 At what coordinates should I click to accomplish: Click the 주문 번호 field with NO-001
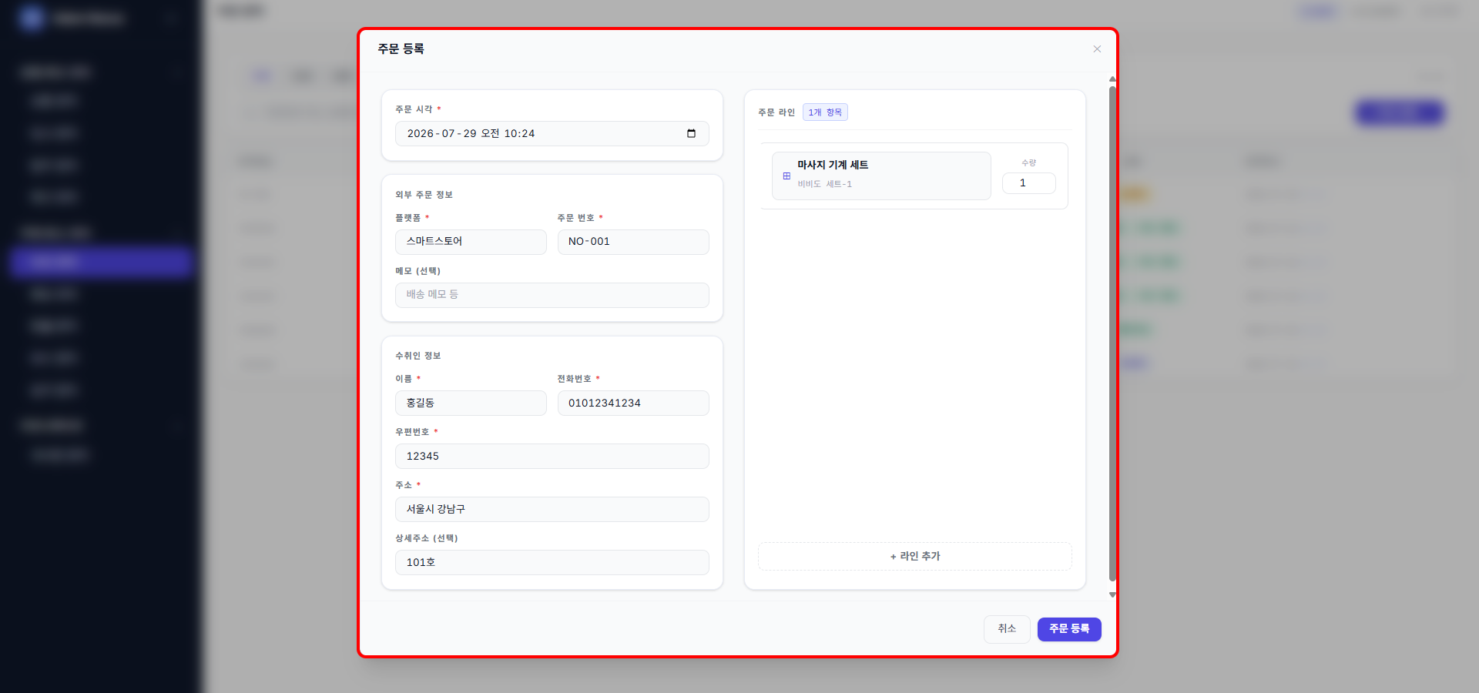pos(633,242)
